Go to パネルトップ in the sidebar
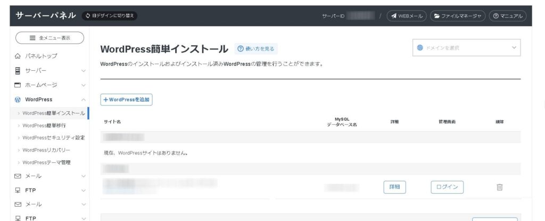Viewport: 545px width, 221px height. [x=41, y=56]
